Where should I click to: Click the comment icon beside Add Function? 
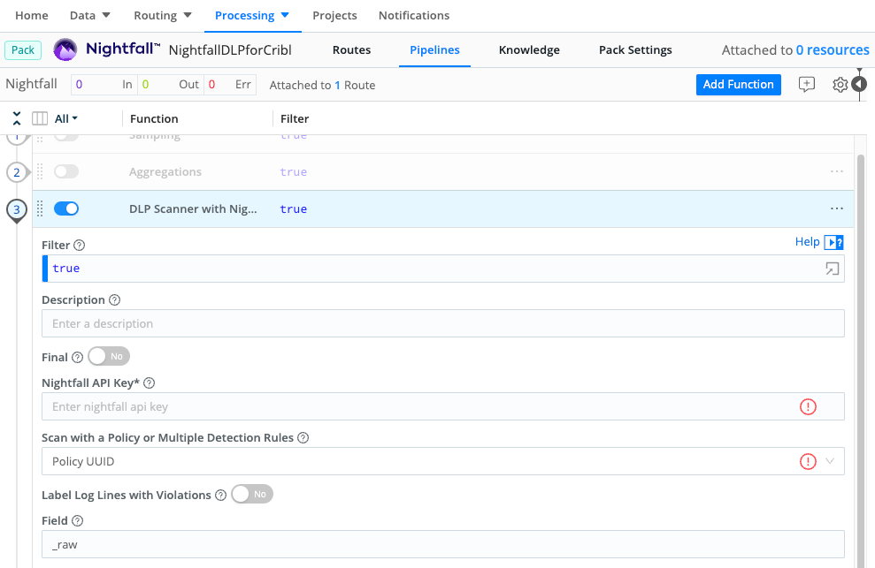(x=806, y=85)
